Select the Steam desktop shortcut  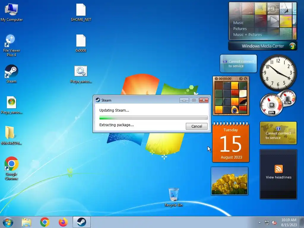(12, 74)
